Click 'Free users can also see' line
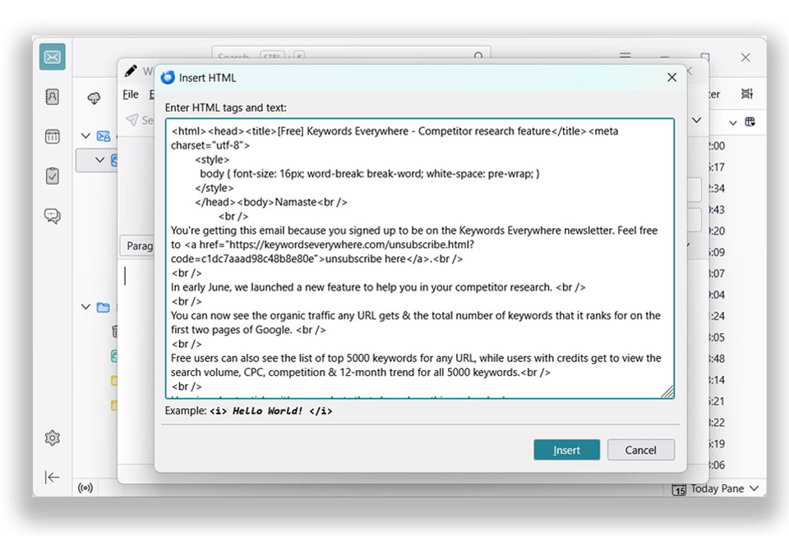The image size is (789, 536). [416, 358]
